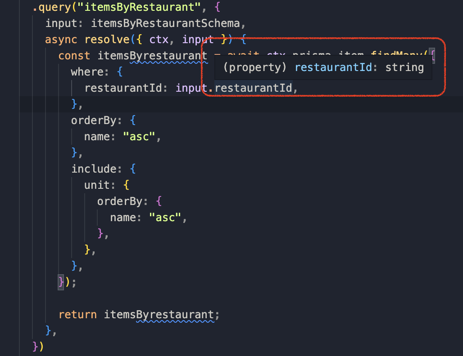
Task: Select the underlined itemsByrestaurant variable
Action: pos(150,55)
